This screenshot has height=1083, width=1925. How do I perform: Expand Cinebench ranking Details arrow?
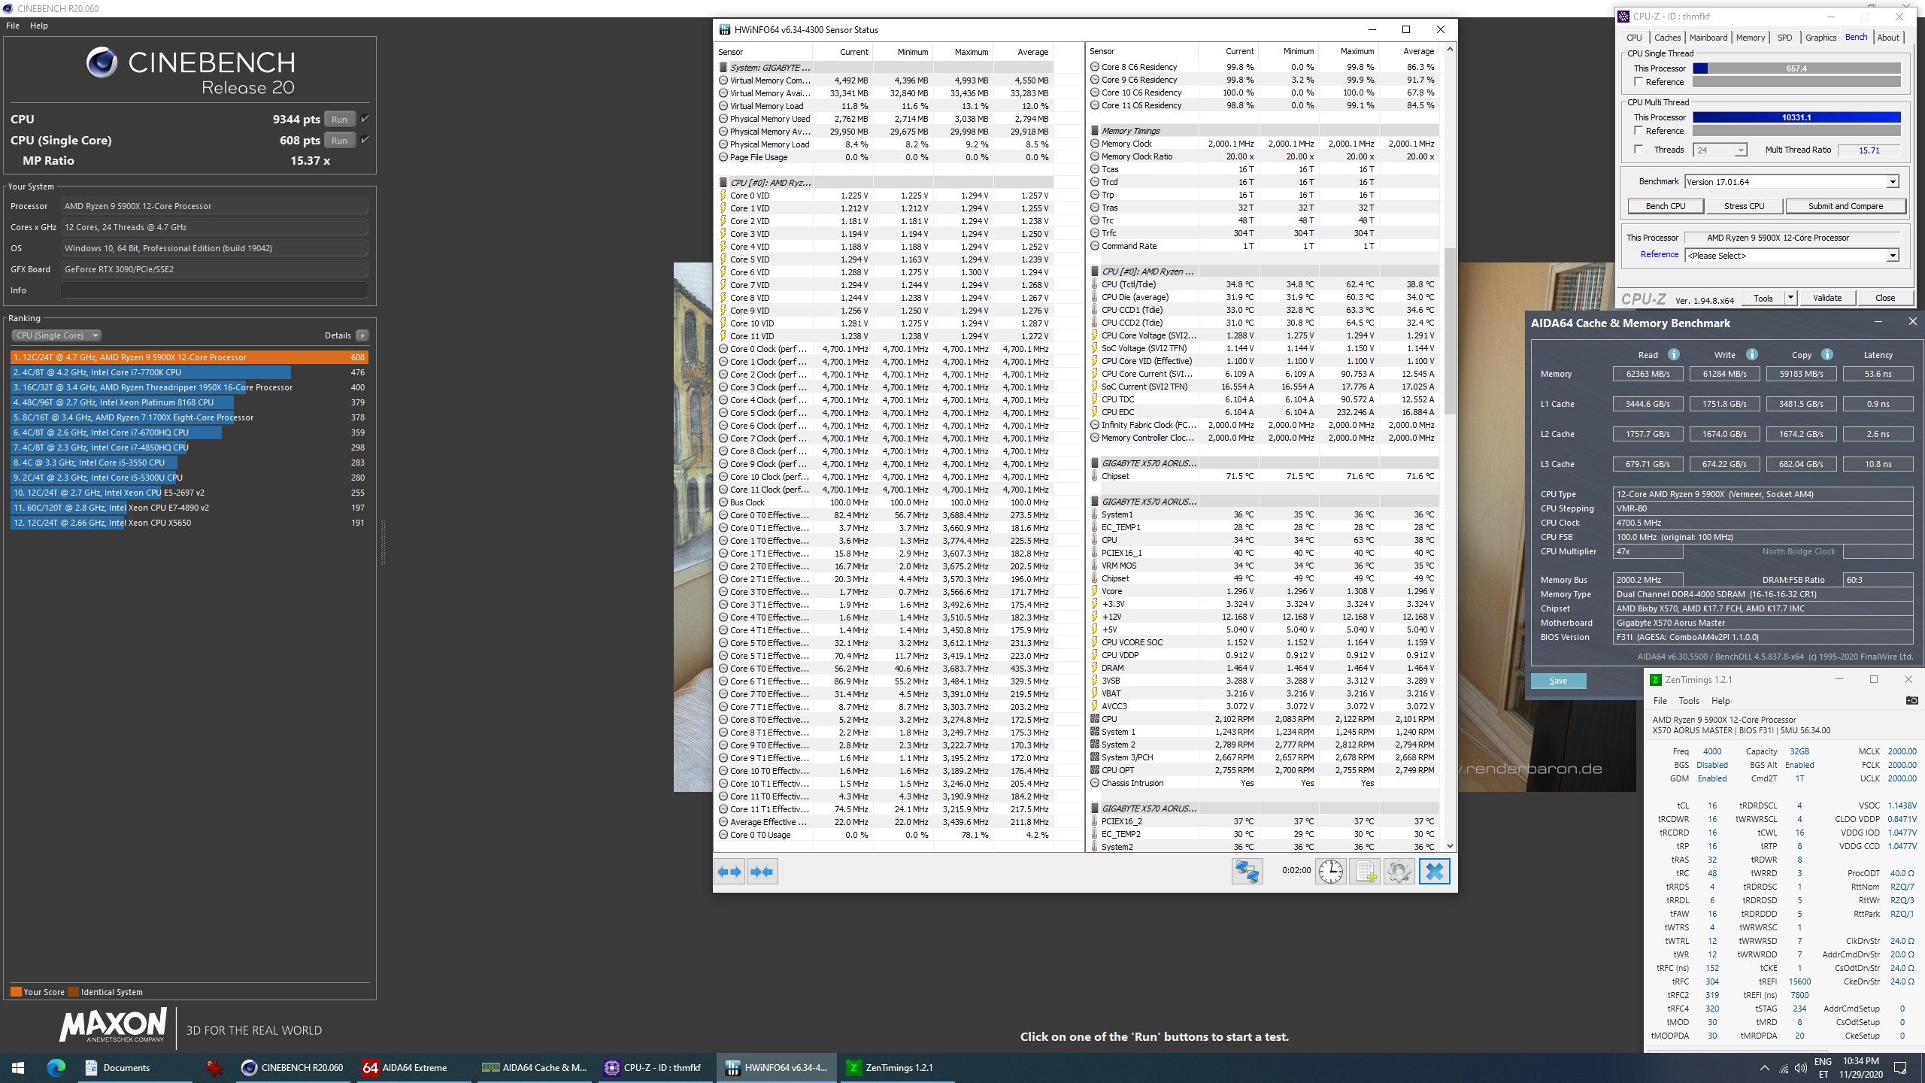(362, 335)
